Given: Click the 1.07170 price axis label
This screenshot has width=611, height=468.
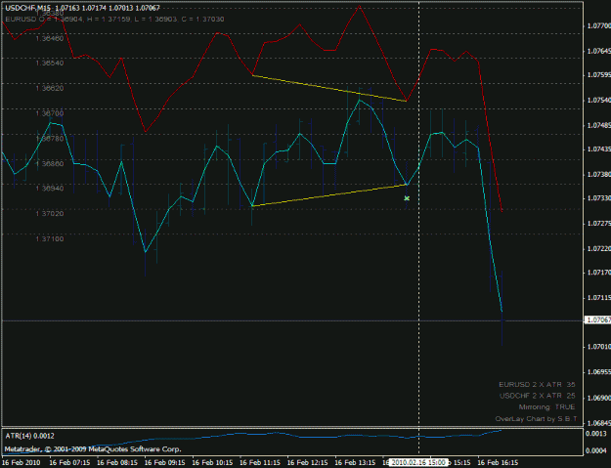Looking at the screenshot, I should pos(598,273).
